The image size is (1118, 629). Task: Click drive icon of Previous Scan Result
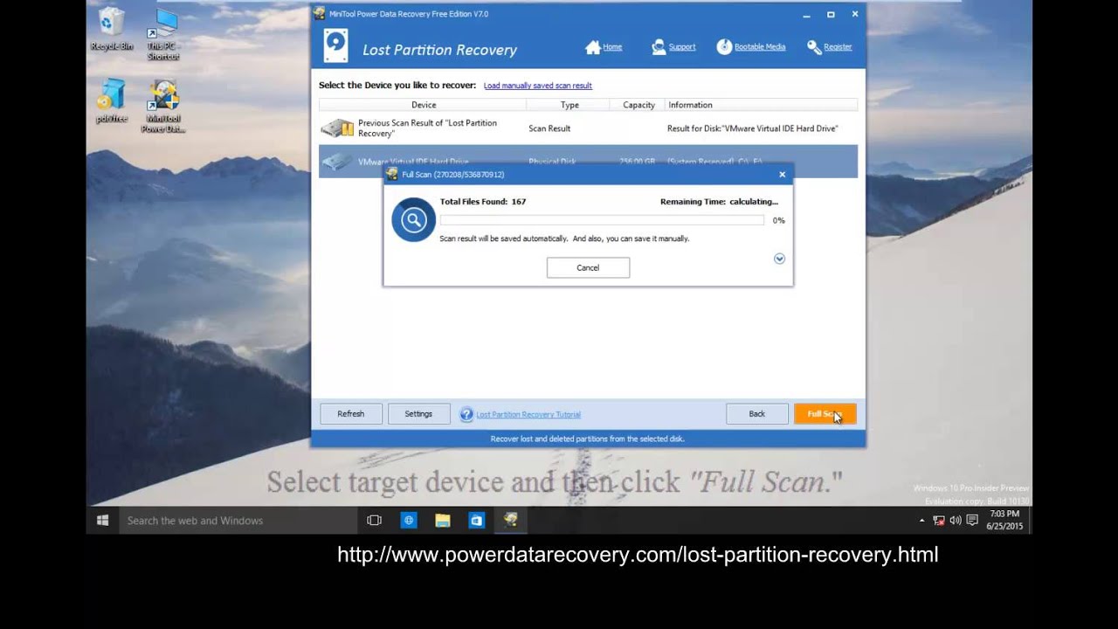click(337, 128)
